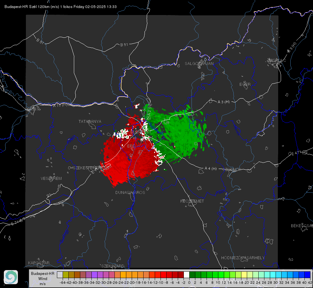Pick the darkest green swatch between 0 and 2
The height and width of the screenshot is (288, 313).
(192, 275)
